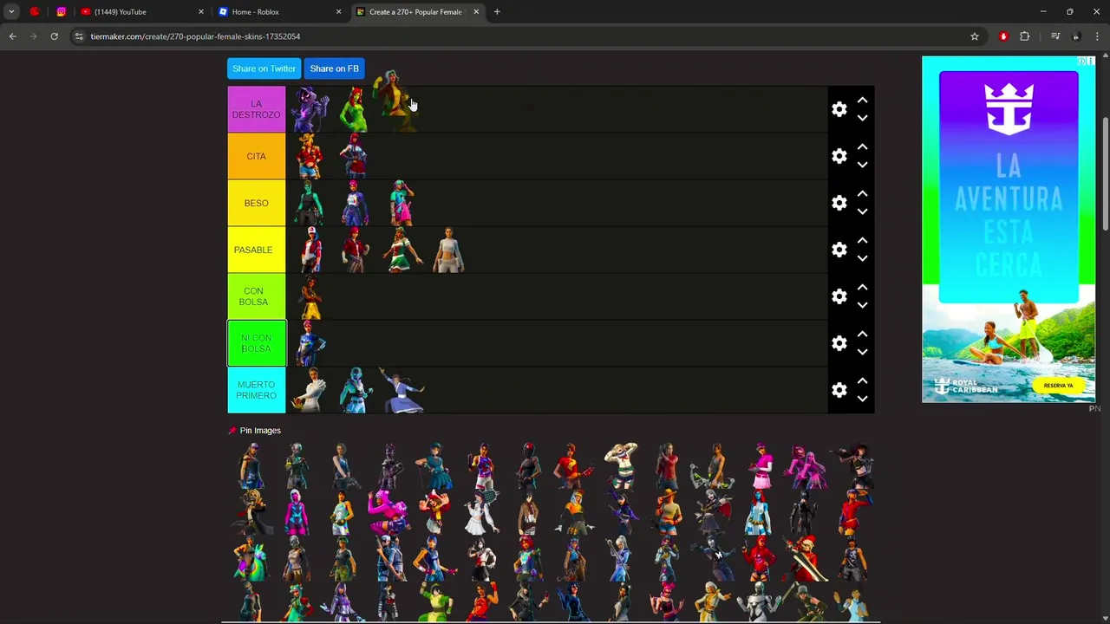
Task: Bookmark this page with star icon
Action: (x=975, y=36)
